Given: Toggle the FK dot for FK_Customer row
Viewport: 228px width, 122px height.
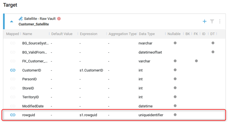Looking at the screenshot, I should pyautogui.click(x=196, y=61).
